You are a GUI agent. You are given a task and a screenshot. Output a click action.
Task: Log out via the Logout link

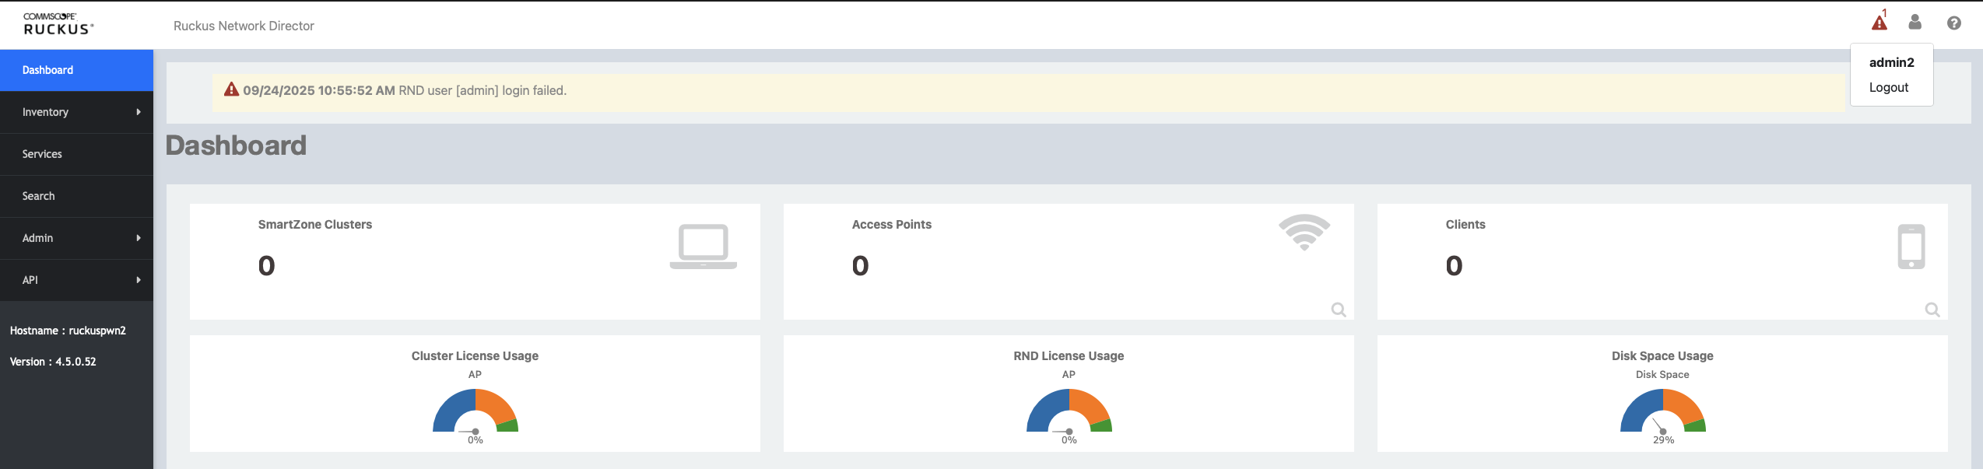(x=1888, y=87)
